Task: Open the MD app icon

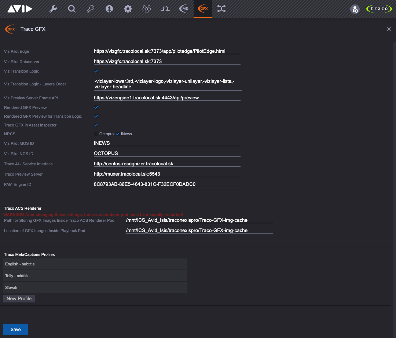Action: point(184,9)
